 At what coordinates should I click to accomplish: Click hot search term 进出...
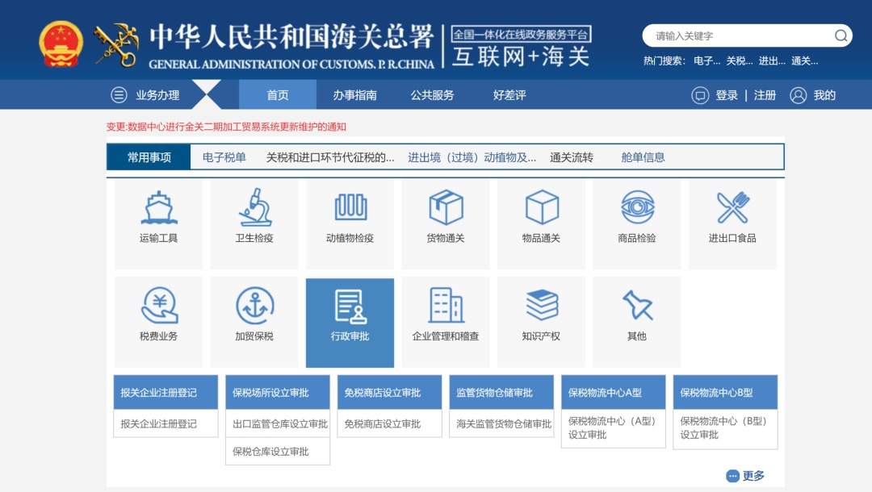(x=772, y=61)
